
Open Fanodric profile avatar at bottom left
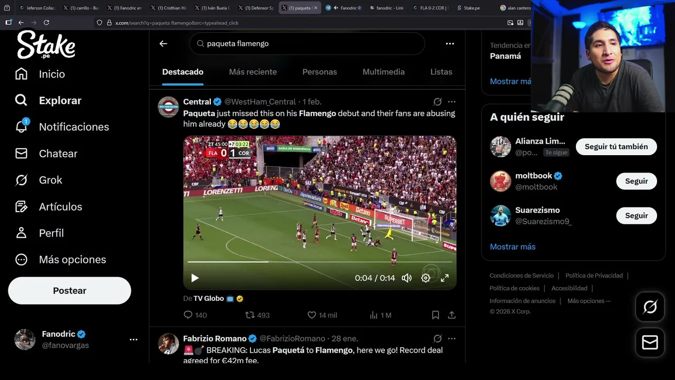[x=25, y=339]
